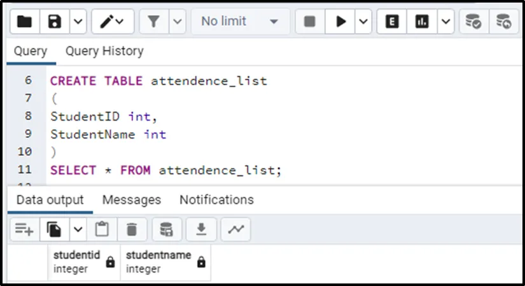Click the Save Data Changes icon

(x=167, y=229)
